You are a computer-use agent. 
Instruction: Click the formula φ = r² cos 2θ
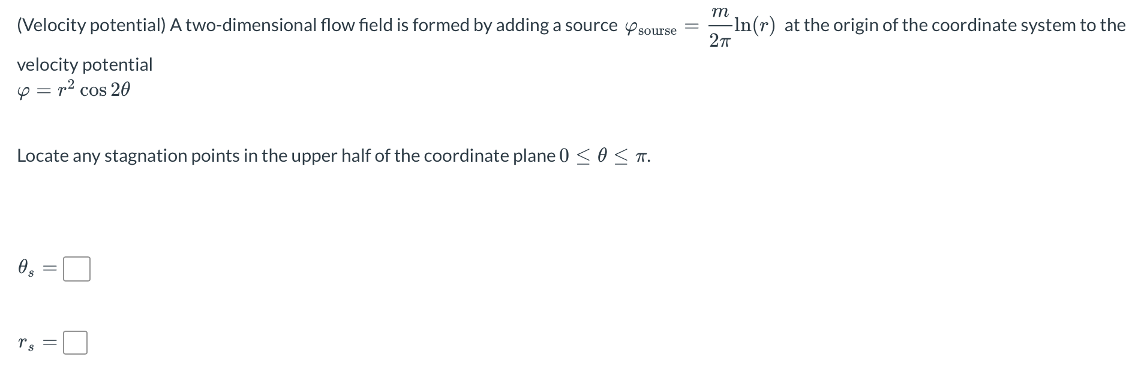click(x=72, y=90)
